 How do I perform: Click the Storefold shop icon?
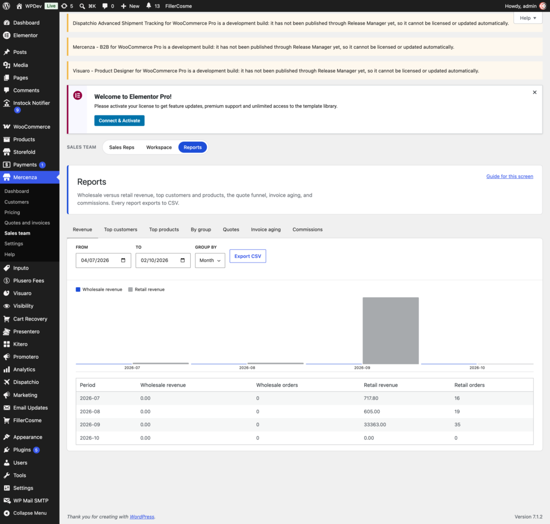point(6,152)
